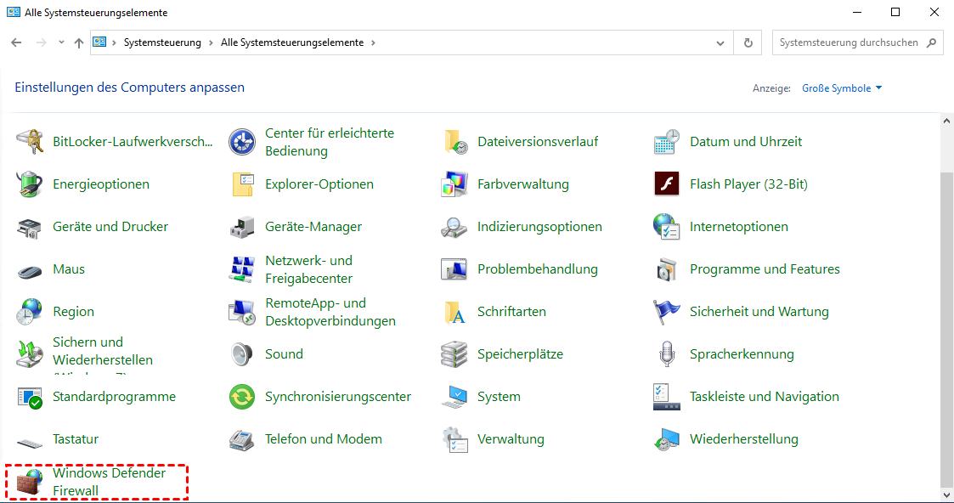
Task: Click the Sound speaker icon
Action: coord(242,354)
